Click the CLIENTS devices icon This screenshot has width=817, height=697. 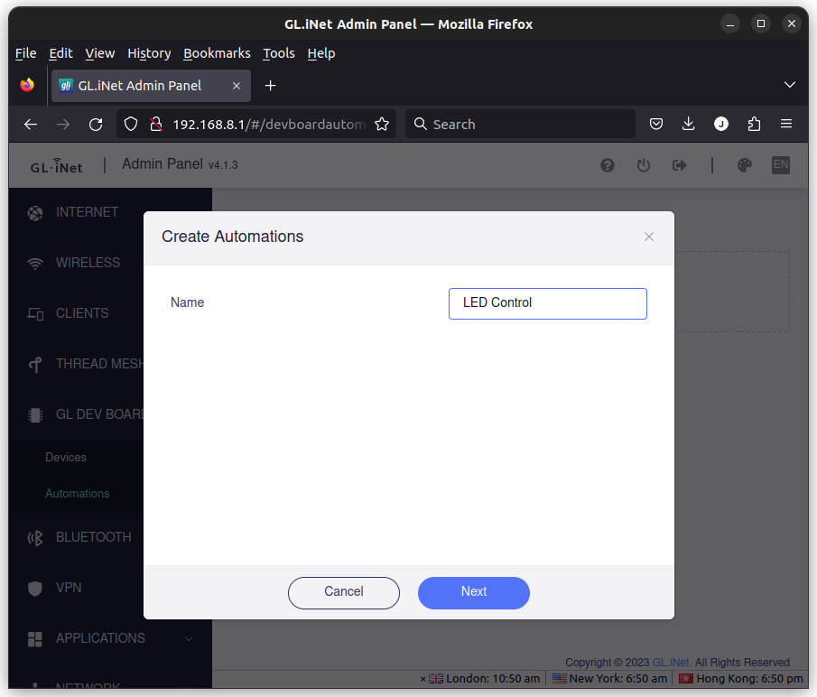click(35, 313)
